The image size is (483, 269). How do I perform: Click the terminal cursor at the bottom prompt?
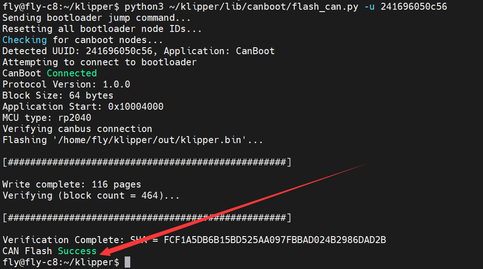(127, 262)
